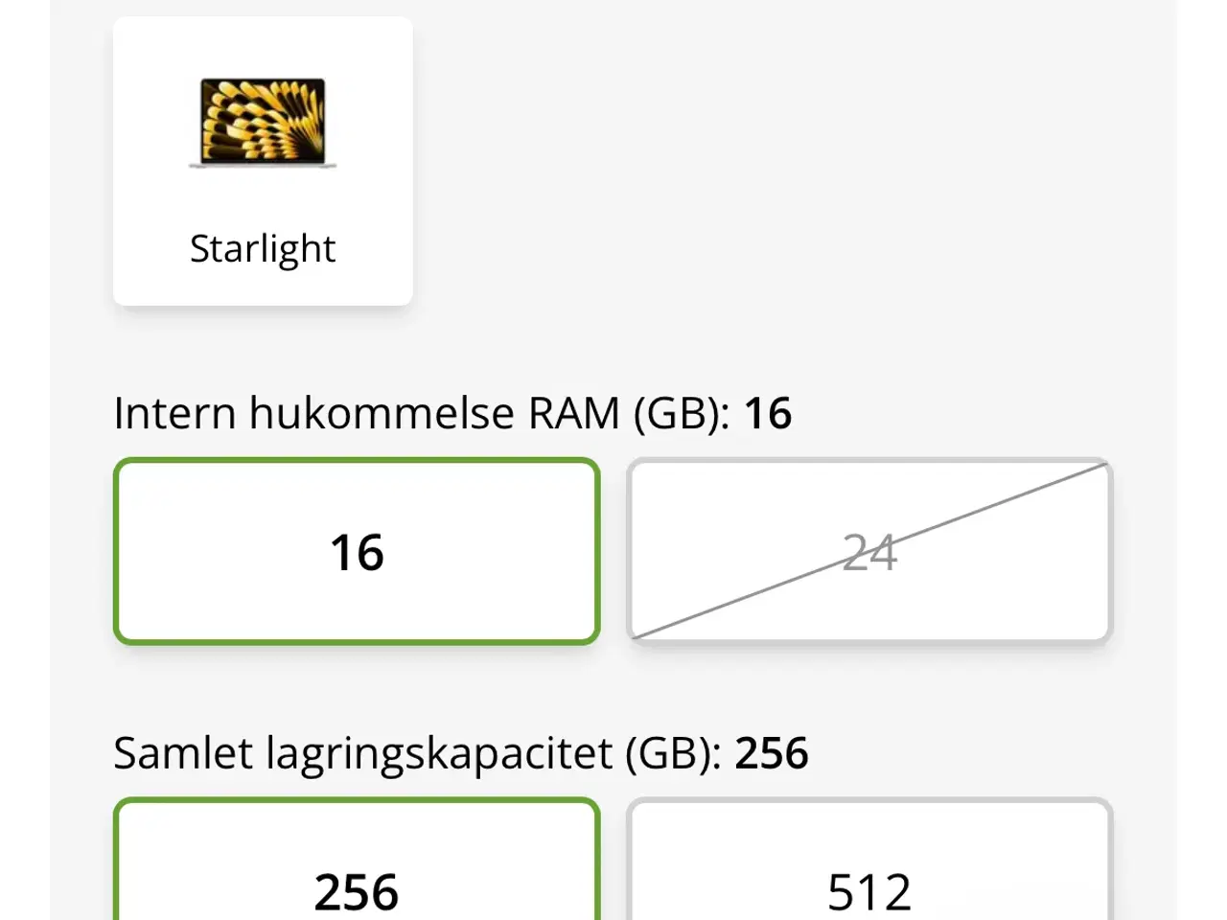Pick the 256 GB storage option
Viewport: 1227px width, 920px height.
click(357, 862)
